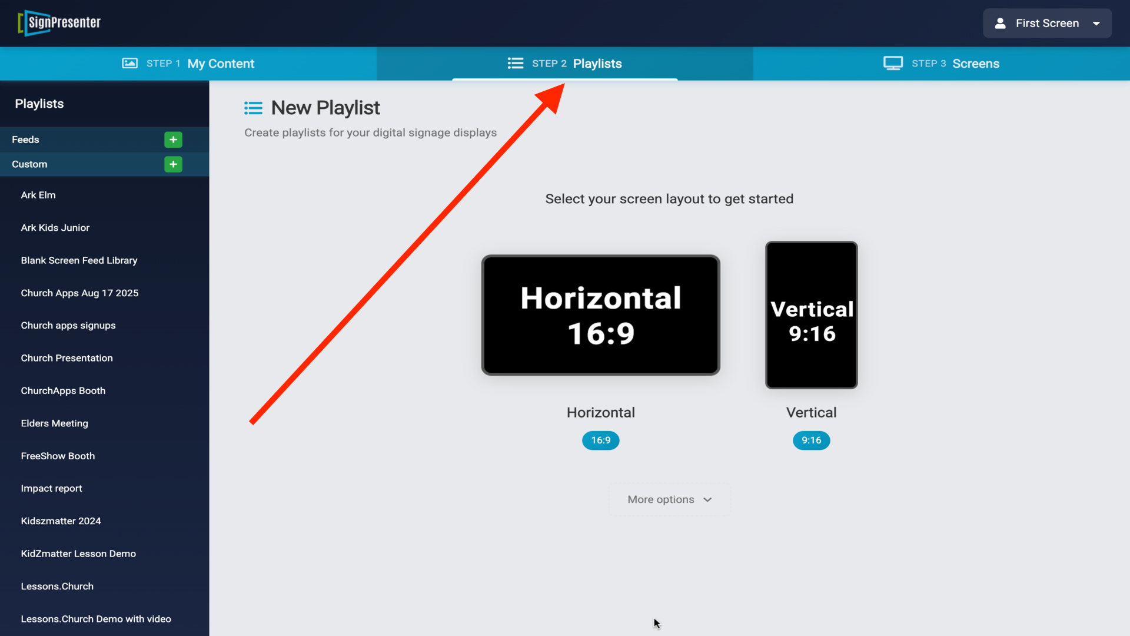Choose the Vertical 9:16 layout thumbnail

click(811, 315)
